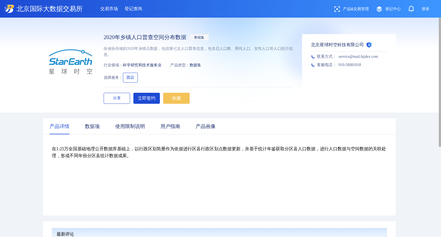
Task: Click the detail paragraph starting 在1:25万全国基础地理
Action: point(219,152)
